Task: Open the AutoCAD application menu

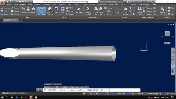Action: click(2, 2)
